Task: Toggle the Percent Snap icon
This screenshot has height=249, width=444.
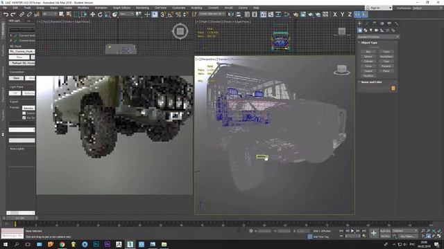Action: coord(178,15)
